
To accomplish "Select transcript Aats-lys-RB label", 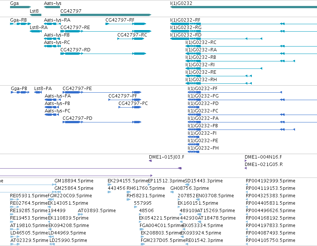I will (x=57, y=35).
